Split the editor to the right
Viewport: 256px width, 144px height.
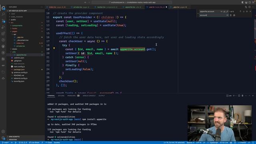point(250,7)
